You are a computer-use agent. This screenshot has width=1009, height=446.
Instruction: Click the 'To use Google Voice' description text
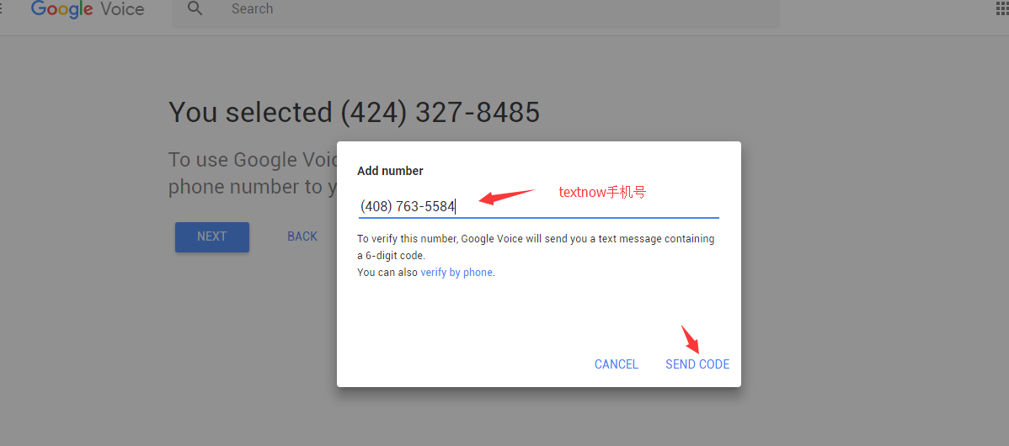tap(253, 173)
